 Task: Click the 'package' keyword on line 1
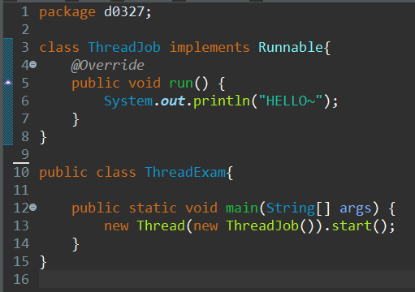pyautogui.click(x=67, y=12)
